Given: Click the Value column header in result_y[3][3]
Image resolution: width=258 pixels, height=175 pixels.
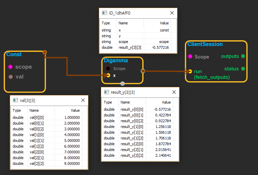Looking at the screenshot, I should click(x=166, y=102).
